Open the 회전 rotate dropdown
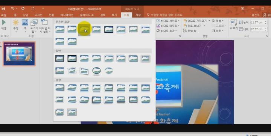This screenshot has width=271, height=136. pyautogui.click(x=218, y=31)
